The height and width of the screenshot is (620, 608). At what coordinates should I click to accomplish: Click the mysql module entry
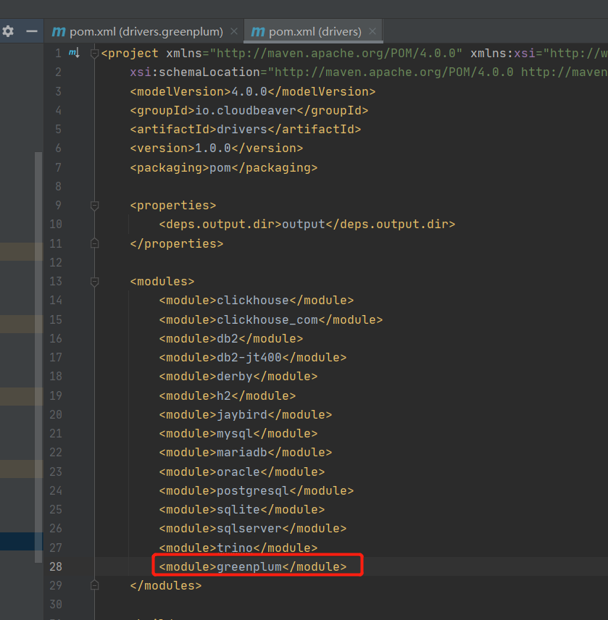[238, 433]
